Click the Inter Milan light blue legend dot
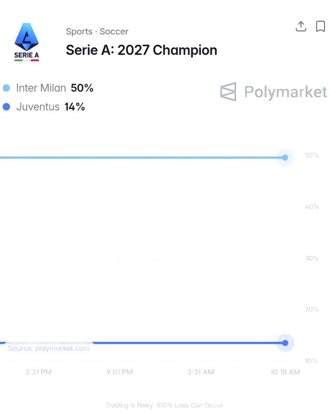 coord(6,88)
